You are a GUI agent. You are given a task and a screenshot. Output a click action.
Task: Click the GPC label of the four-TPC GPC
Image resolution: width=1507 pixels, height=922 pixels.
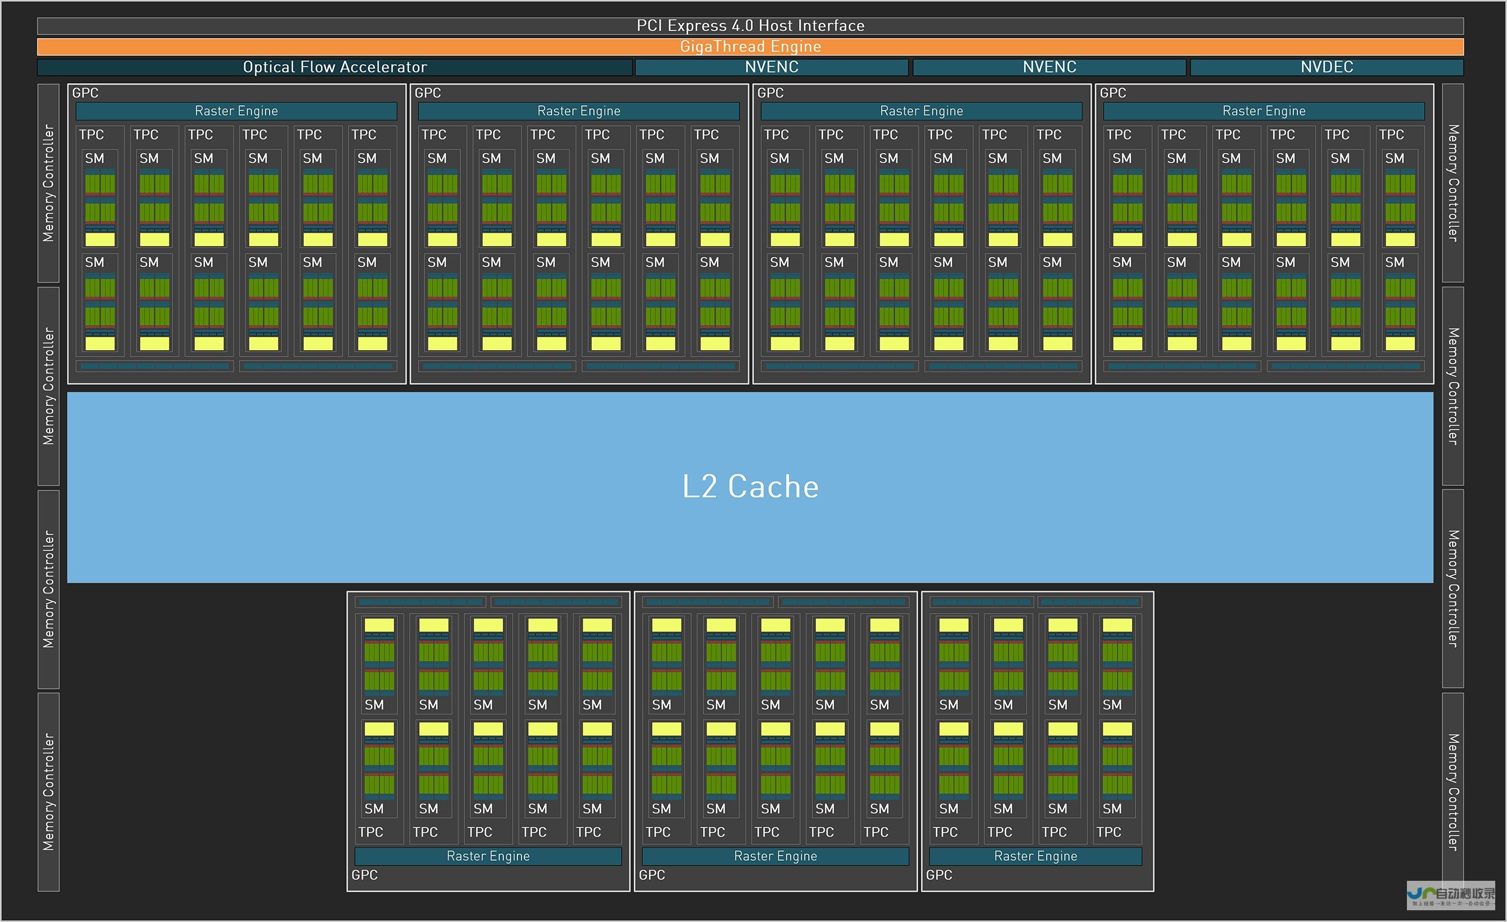[939, 875]
